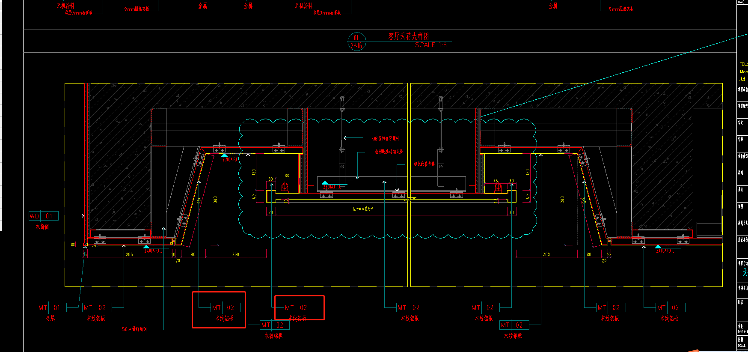Select the M8 镀锌全牙螺杆 annotation
This screenshot has height=352, width=748.
pos(386,139)
